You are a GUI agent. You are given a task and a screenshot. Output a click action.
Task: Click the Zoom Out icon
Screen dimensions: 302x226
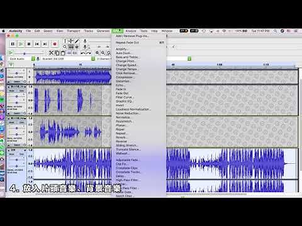[103, 53]
